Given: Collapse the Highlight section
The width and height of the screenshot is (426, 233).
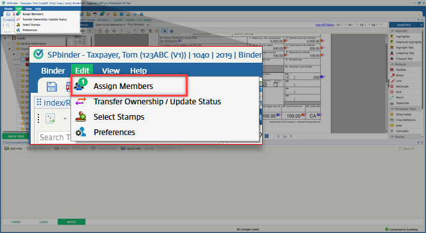Looking at the screenshot, I should pyautogui.click(x=392, y=31).
